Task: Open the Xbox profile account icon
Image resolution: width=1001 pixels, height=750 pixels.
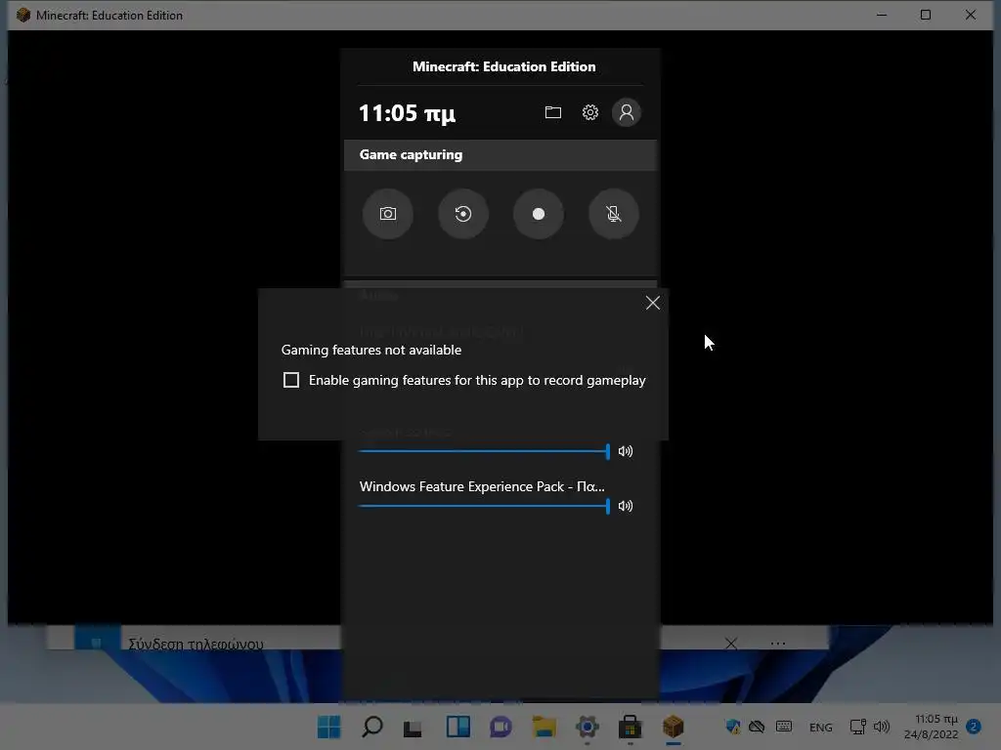Action: (627, 113)
